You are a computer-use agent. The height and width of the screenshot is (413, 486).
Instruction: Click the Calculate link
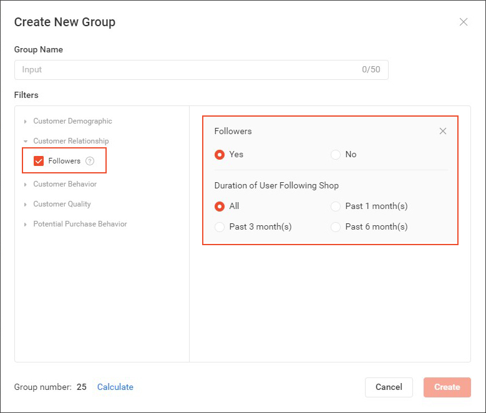115,387
